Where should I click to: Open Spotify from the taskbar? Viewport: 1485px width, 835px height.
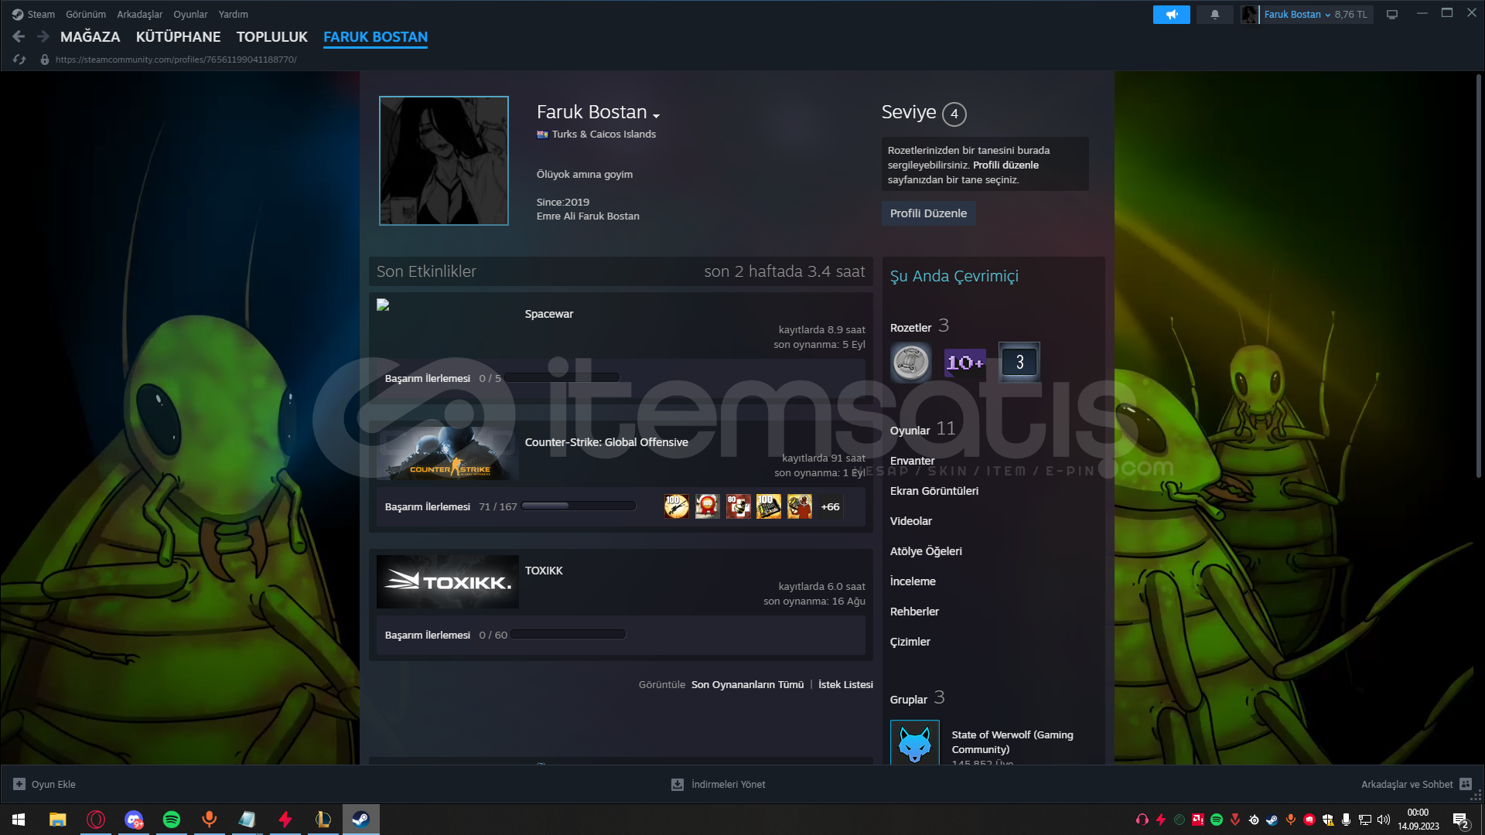pos(172,820)
